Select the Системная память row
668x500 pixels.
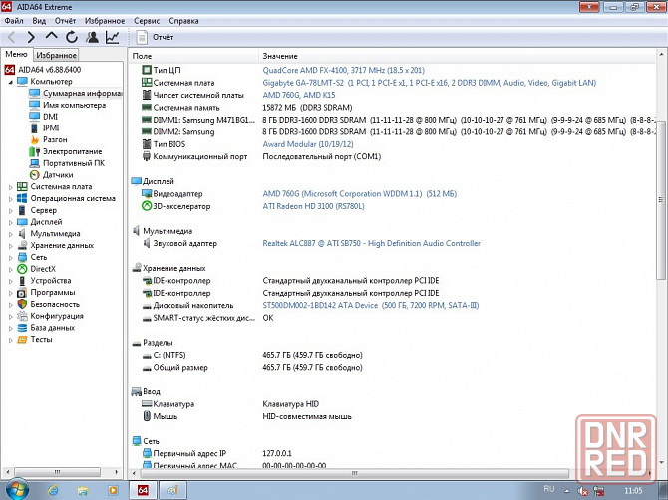(392, 108)
